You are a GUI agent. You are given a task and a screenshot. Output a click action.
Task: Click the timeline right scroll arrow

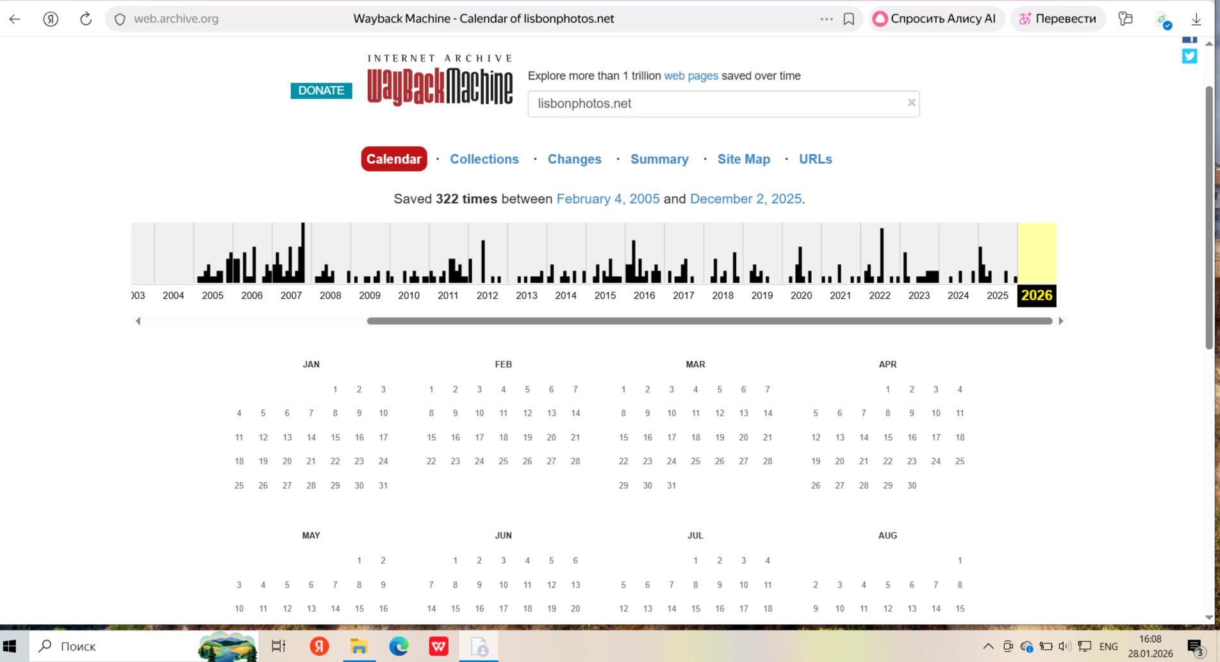1061,321
